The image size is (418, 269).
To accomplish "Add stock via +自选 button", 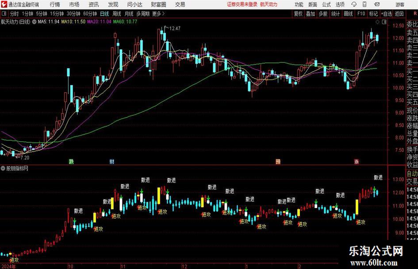I will (x=386, y=14).
